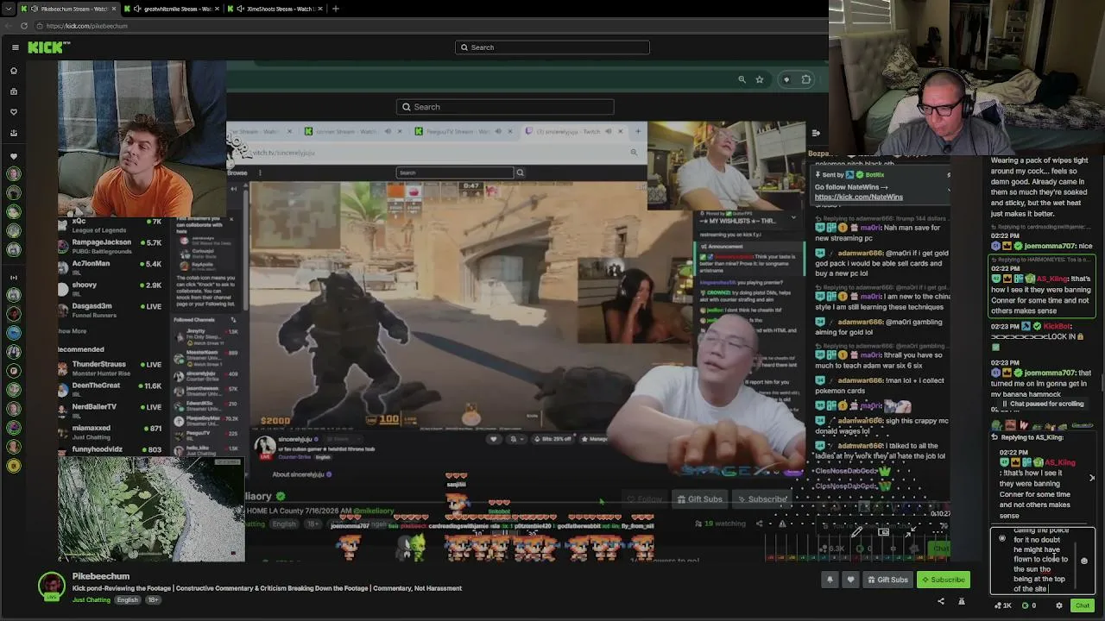1105x621 pixels.
Task: Click the English language tag
Action: pyautogui.click(x=128, y=600)
